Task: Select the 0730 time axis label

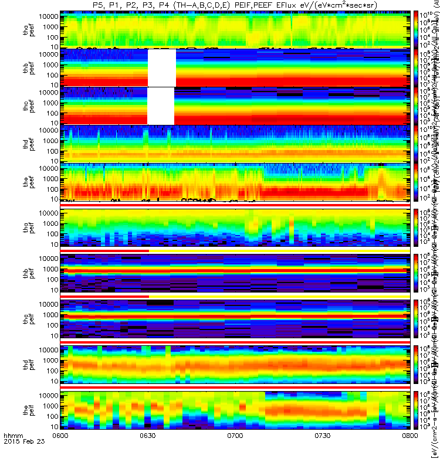Action: [322, 436]
